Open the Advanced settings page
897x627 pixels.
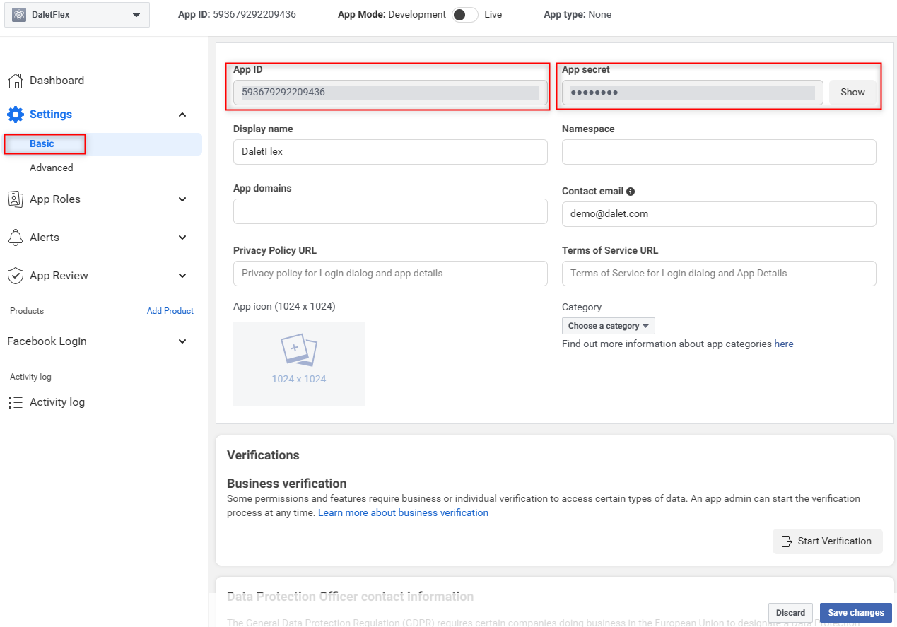52,168
